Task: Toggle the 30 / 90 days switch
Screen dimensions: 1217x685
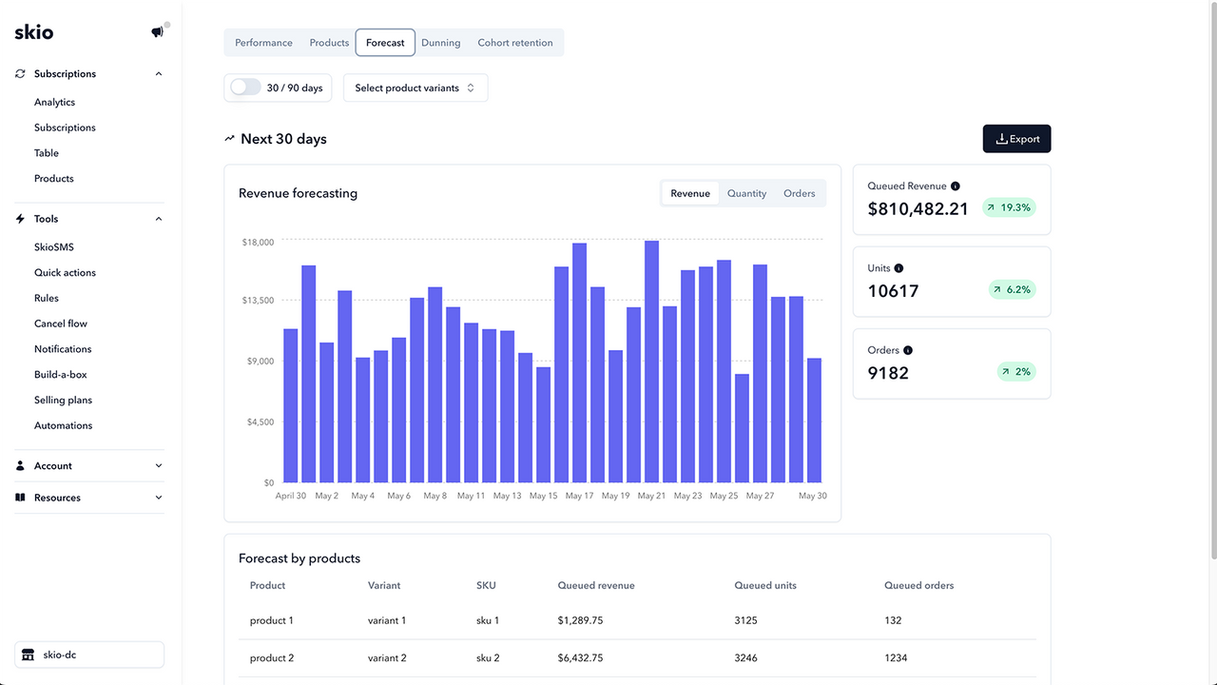Action: click(x=244, y=87)
